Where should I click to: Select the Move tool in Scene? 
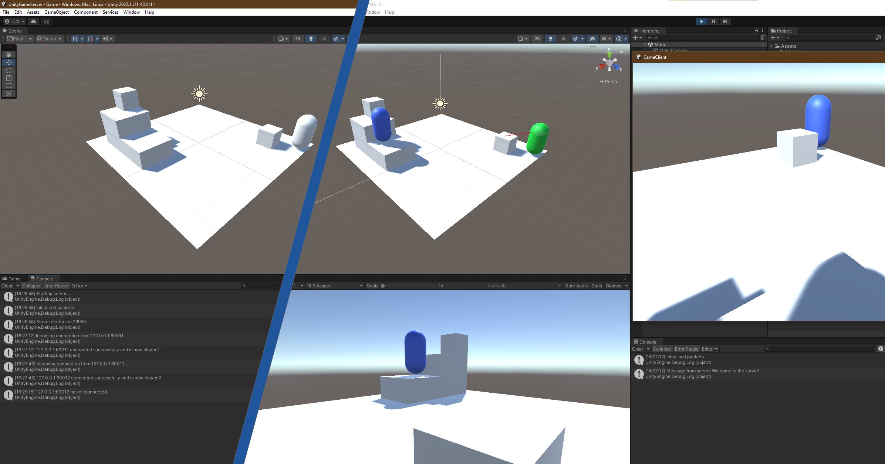coord(9,62)
